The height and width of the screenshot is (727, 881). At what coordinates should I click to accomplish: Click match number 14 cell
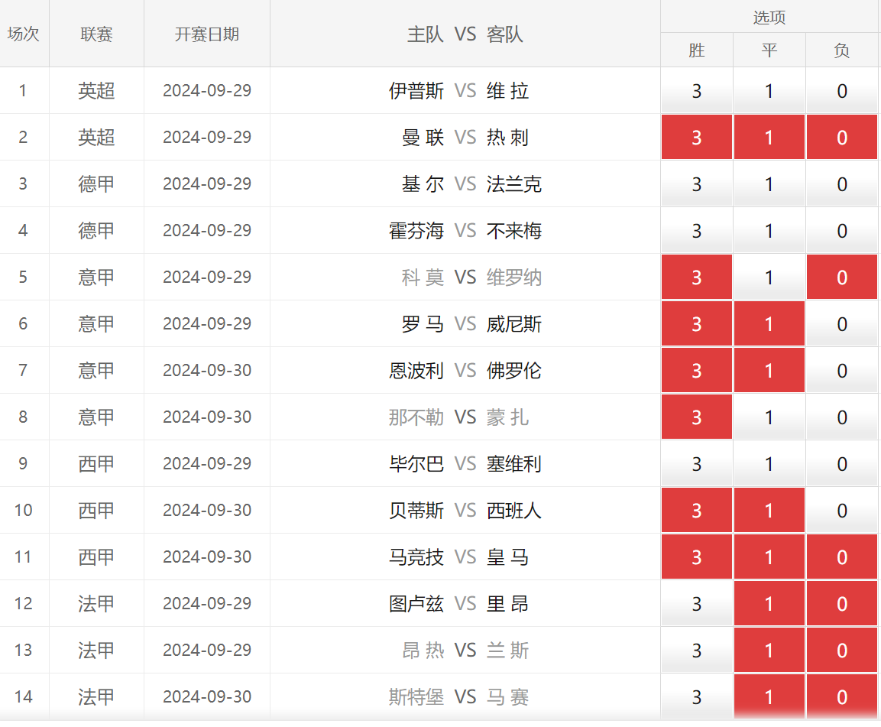click(x=23, y=697)
